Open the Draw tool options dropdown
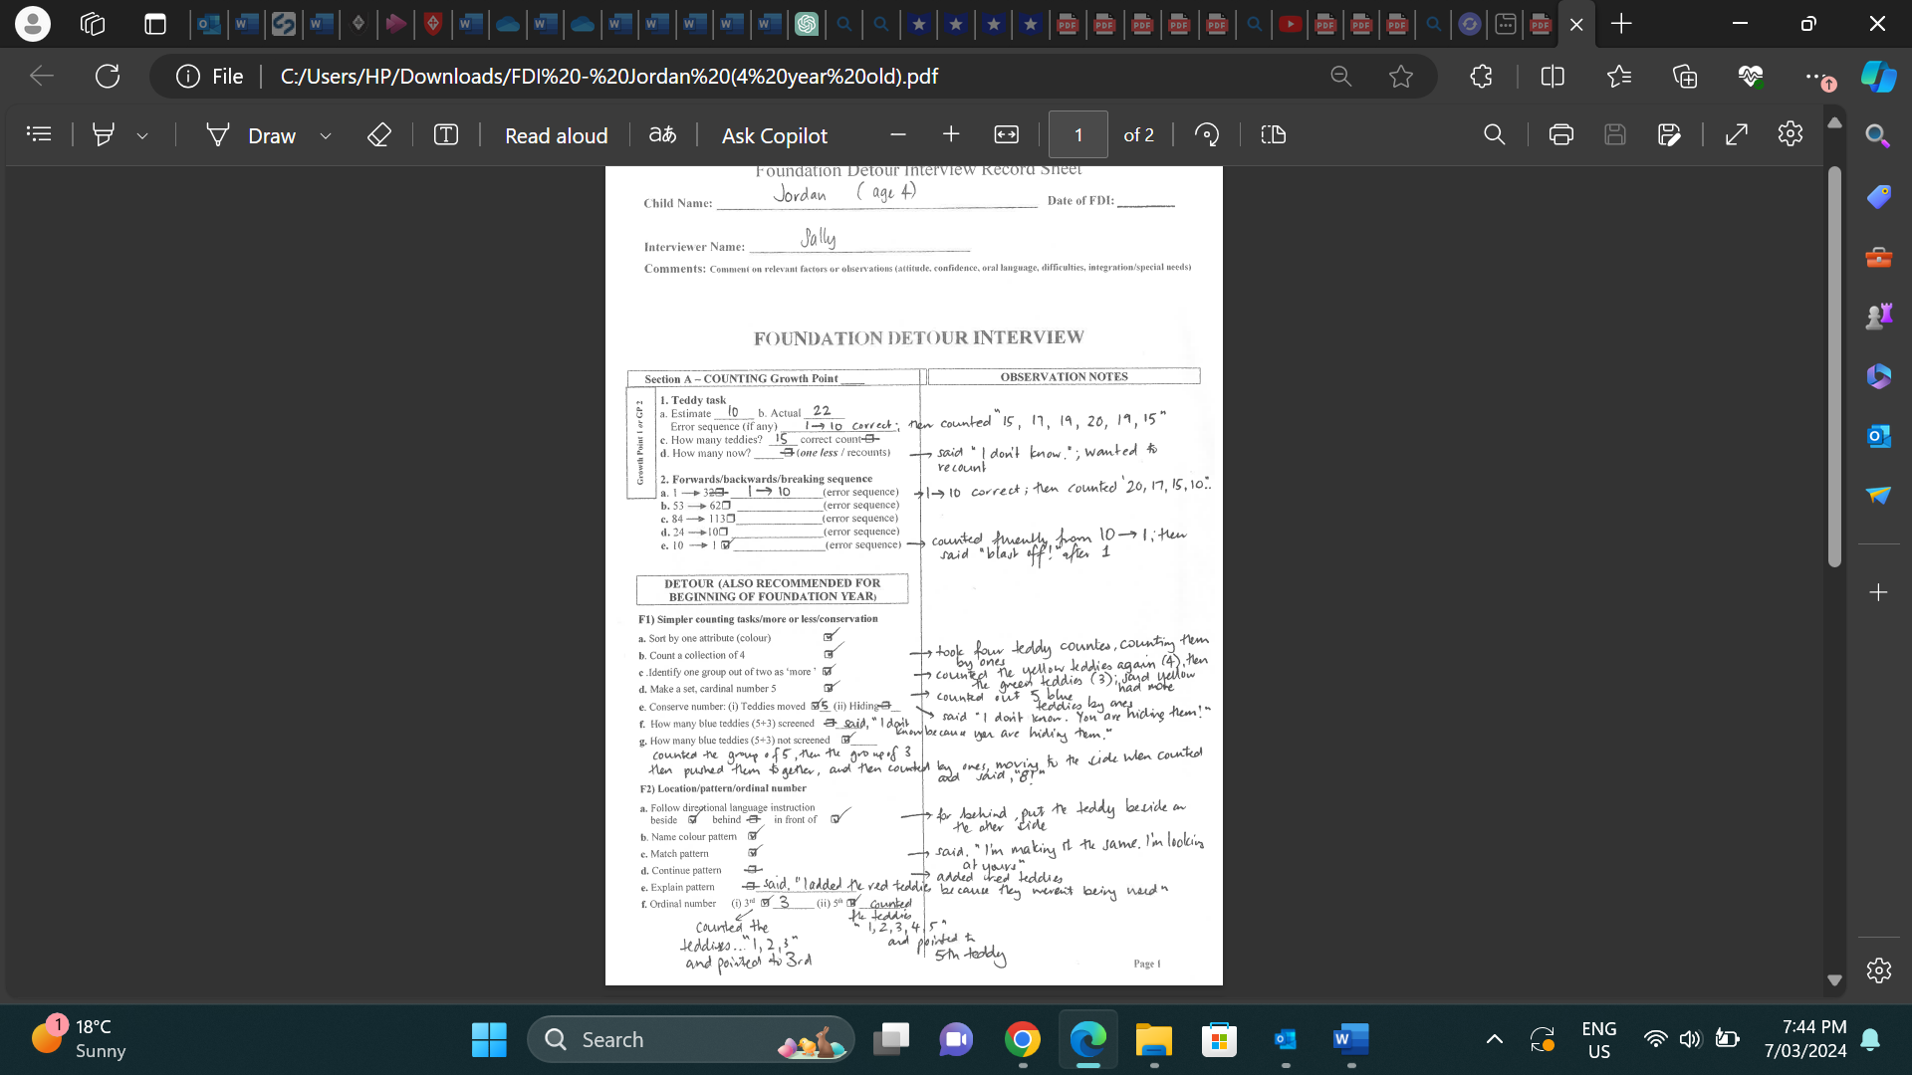1912x1075 pixels. click(326, 134)
